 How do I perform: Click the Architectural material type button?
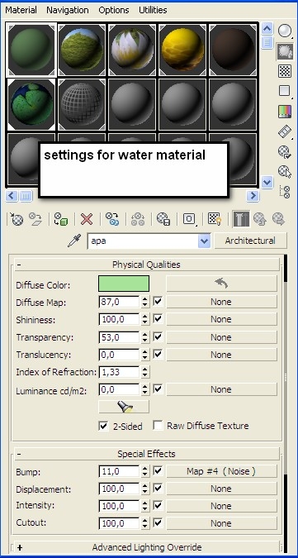coord(250,241)
